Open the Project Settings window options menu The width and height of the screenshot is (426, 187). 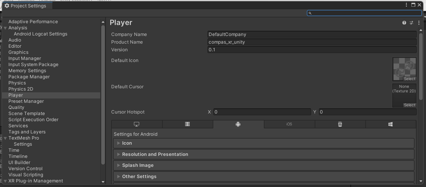[406, 5]
